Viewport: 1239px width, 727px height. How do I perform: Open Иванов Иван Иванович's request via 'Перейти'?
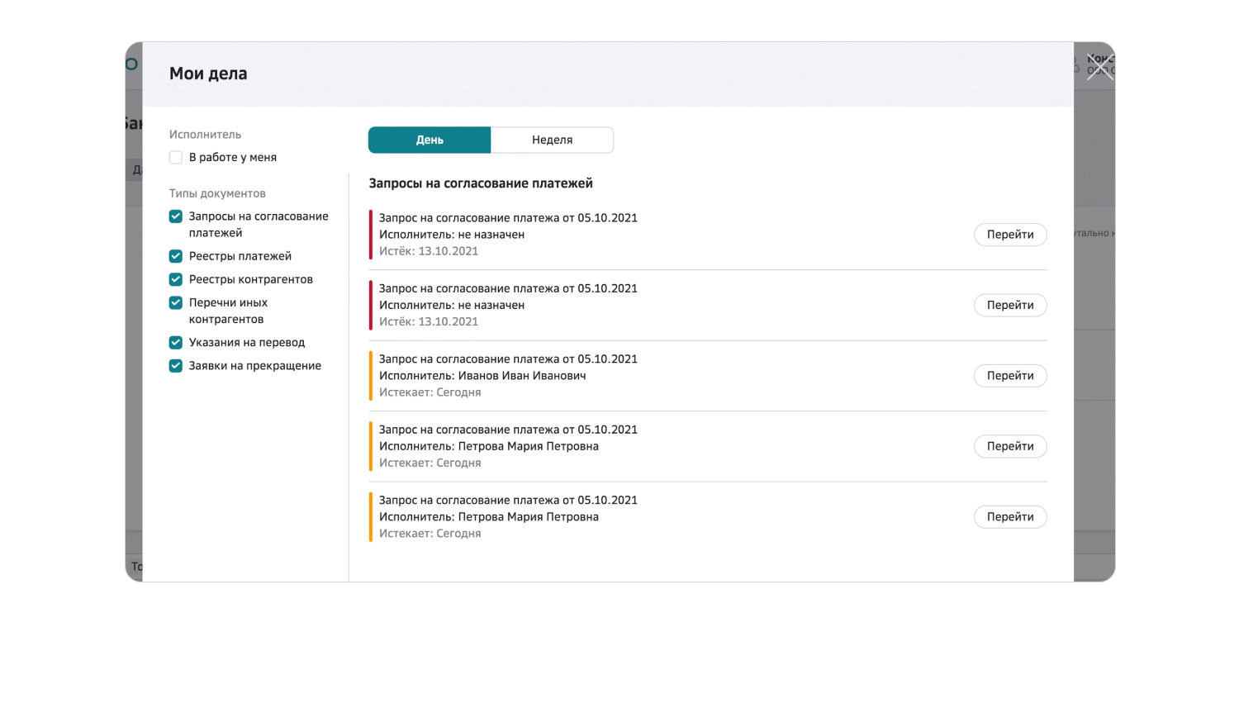1010,376
